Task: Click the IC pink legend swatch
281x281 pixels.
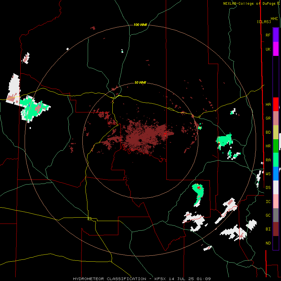Action: pos(276,201)
